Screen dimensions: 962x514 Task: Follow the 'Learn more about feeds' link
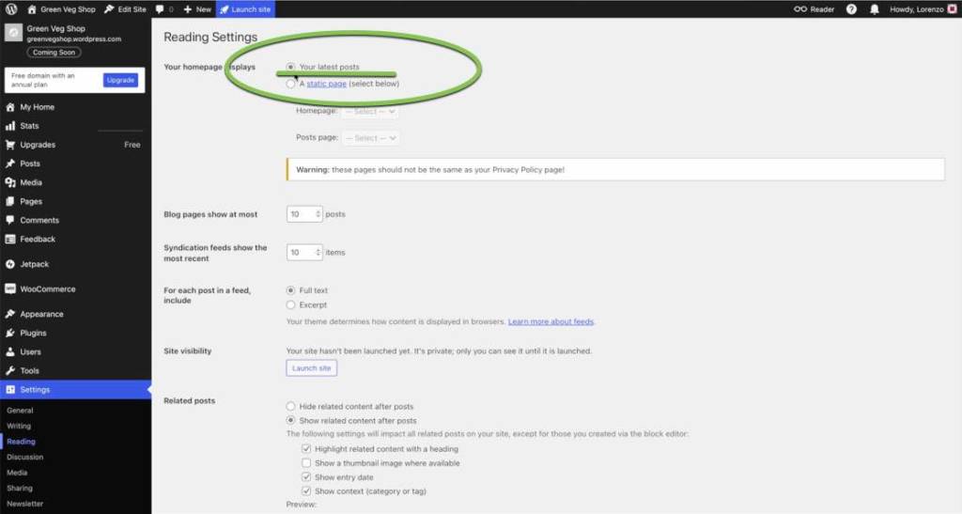coord(551,321)
